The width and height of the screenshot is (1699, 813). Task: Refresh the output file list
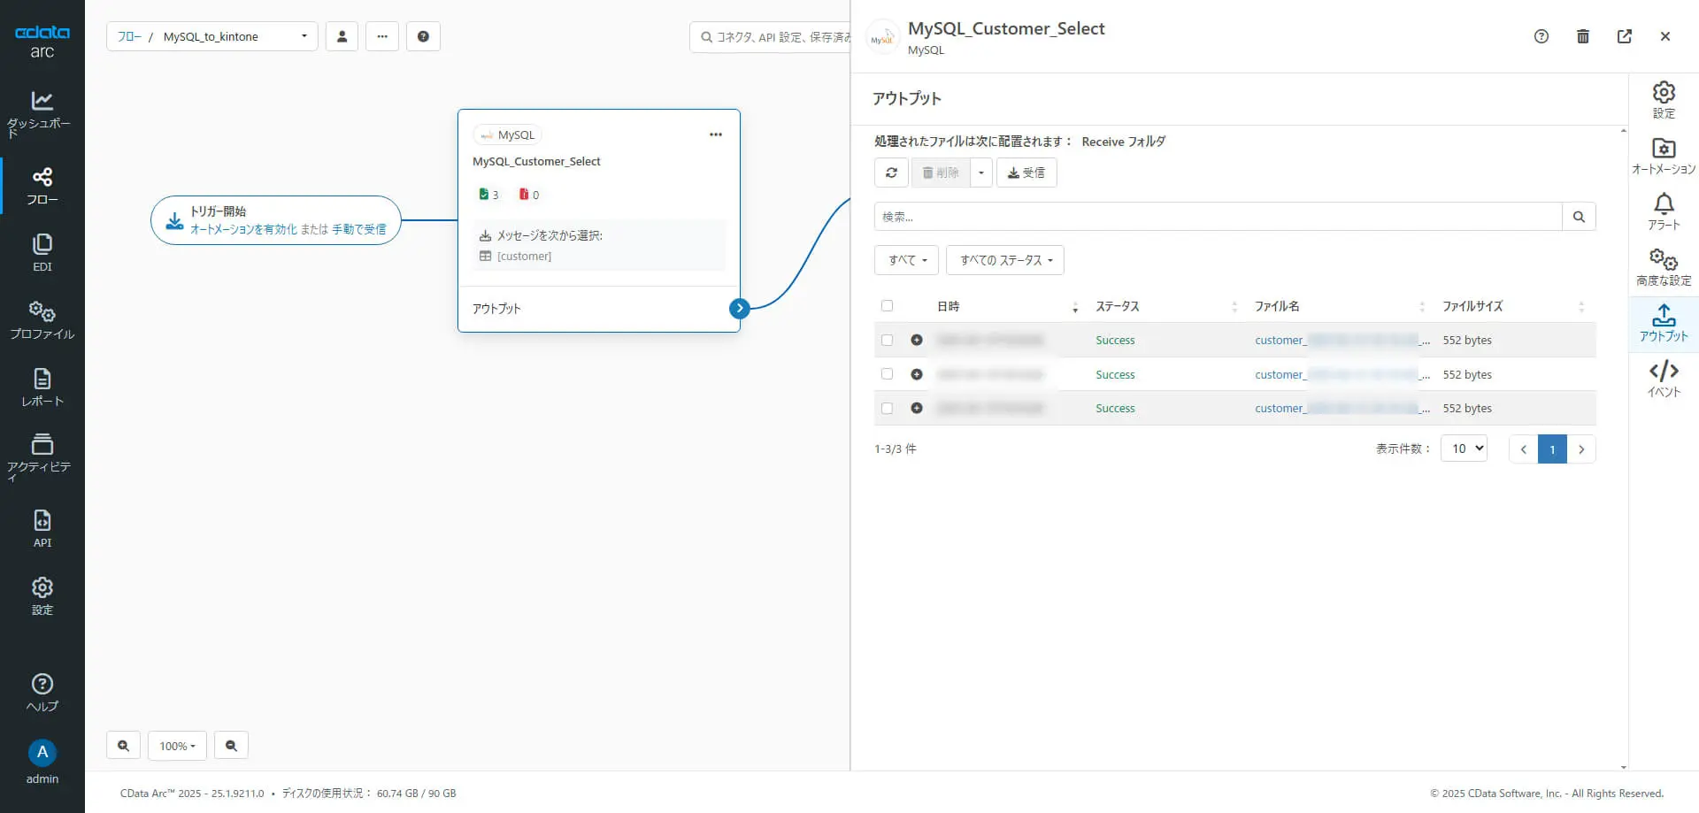coord(891,173)
